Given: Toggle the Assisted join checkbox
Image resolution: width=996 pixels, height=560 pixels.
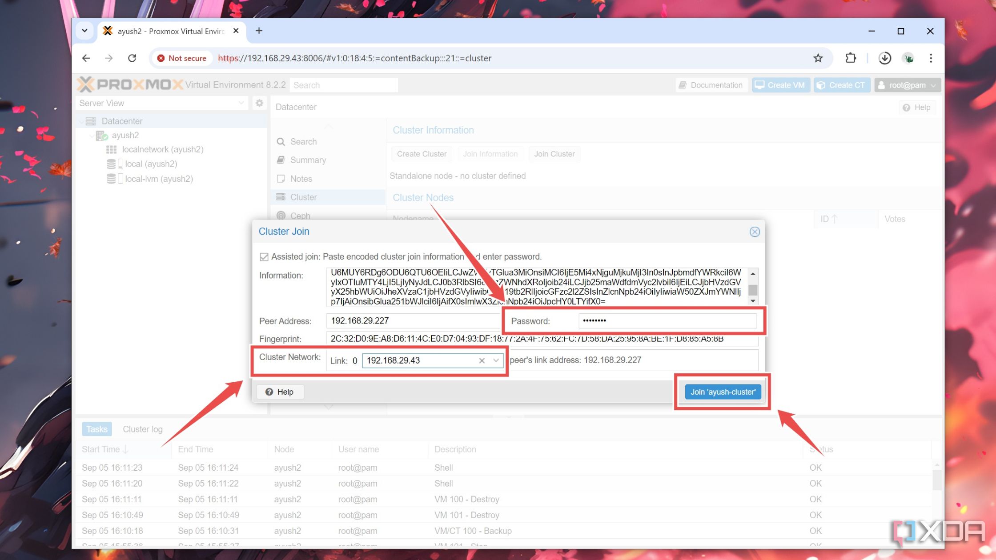Looking at the screenshot, I should 264,257.
